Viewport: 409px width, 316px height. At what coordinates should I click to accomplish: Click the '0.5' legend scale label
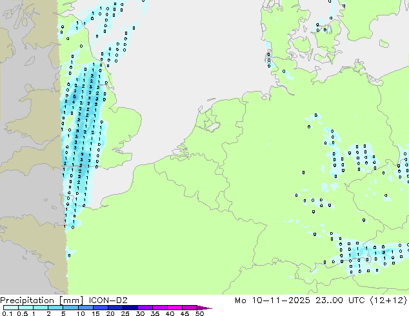click(x=23, y=313)
